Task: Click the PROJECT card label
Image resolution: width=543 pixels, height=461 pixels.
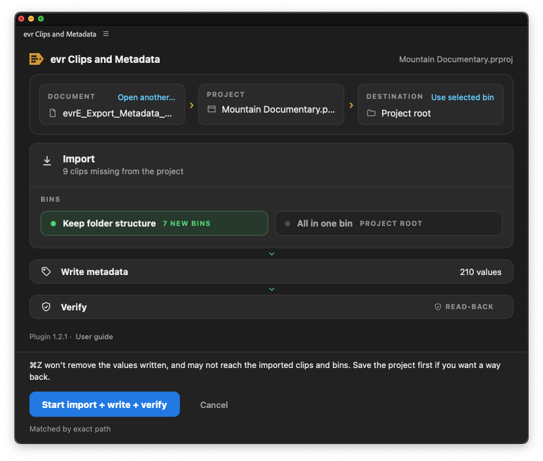Action: (x=226, y=95)
